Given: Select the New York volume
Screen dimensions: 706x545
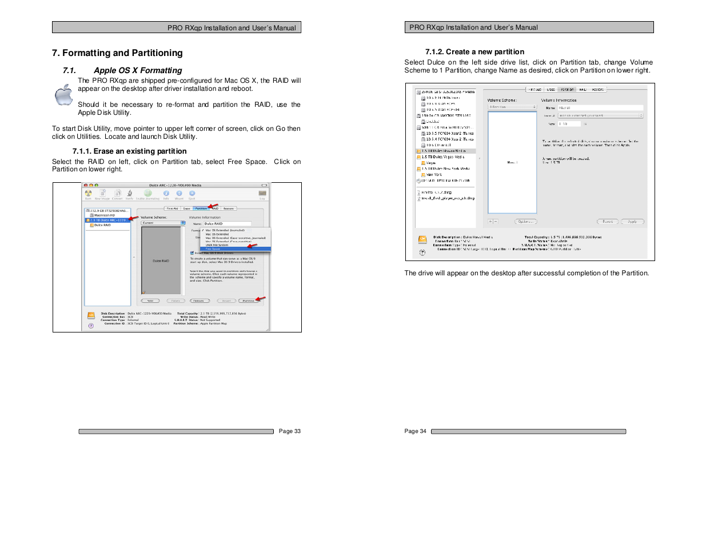Looking at the screenshot, I should point(432,175).
